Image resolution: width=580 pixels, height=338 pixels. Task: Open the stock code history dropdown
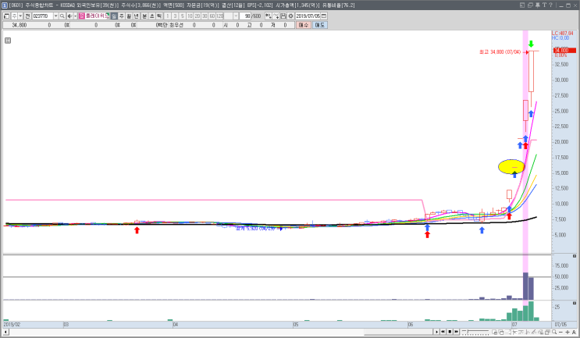[x=56, y=16]
